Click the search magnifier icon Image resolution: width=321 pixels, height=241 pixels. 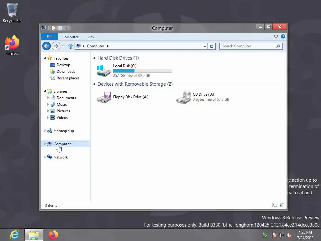coord(278,46)
